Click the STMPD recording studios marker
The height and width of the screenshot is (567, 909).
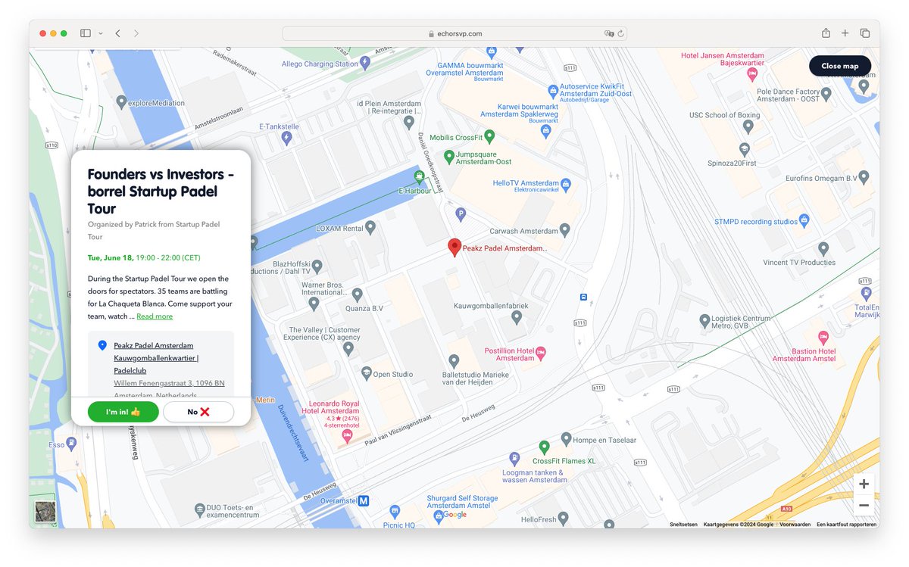point(804,220)
